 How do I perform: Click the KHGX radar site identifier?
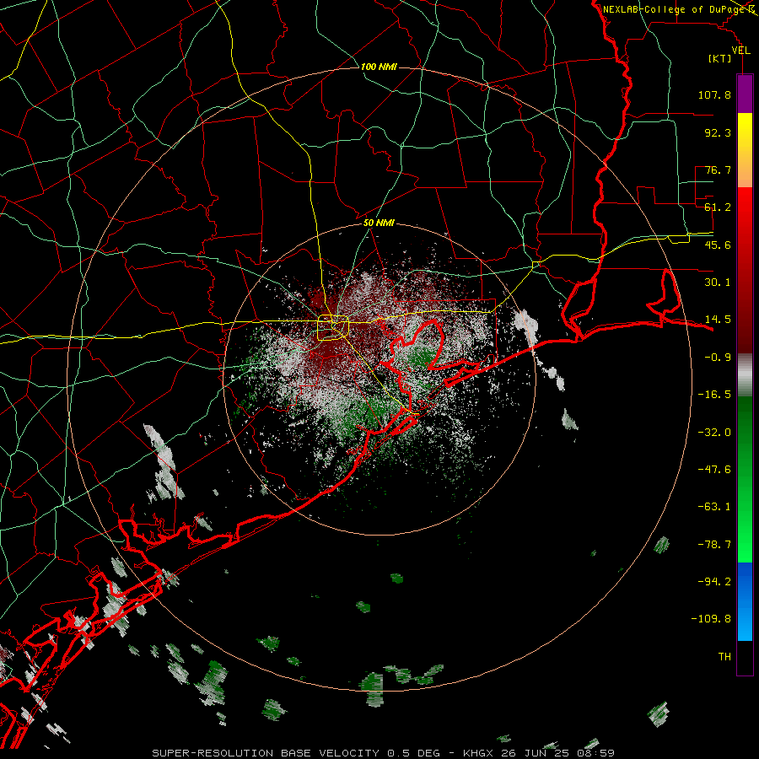[478, 753]
